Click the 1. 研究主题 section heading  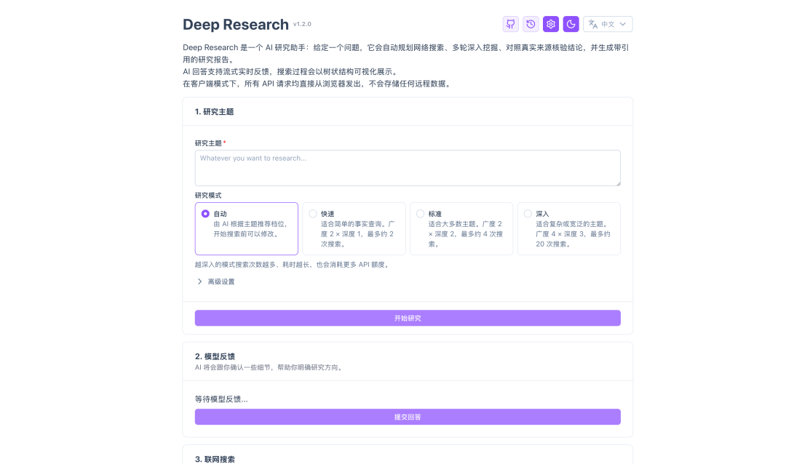click(x=214, y=112)
